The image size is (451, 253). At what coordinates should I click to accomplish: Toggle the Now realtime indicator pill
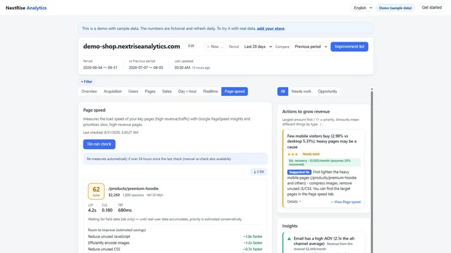[x=215, y=47]
